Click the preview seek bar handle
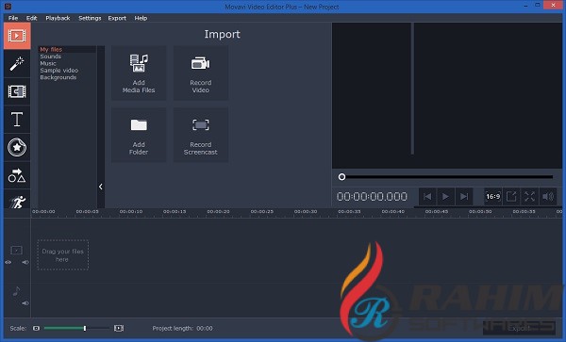 coord(341,177)
